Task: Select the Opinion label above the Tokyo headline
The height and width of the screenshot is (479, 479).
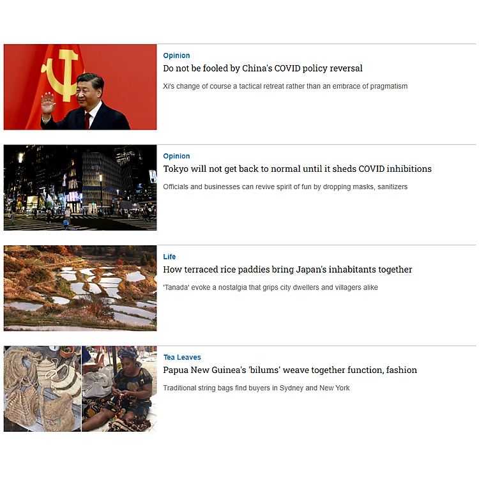Action: click(x=176, y=156)
